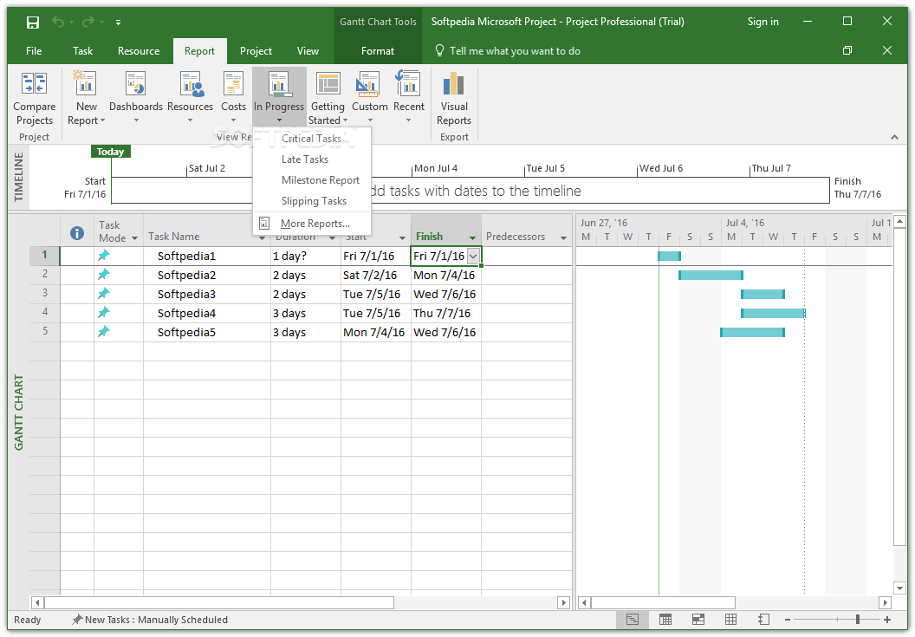
Task: Open Task Mode column filter dropdown
Action: [x=135, y=238]
